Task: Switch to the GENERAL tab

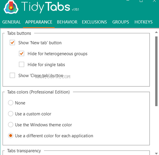Action: 11,22
